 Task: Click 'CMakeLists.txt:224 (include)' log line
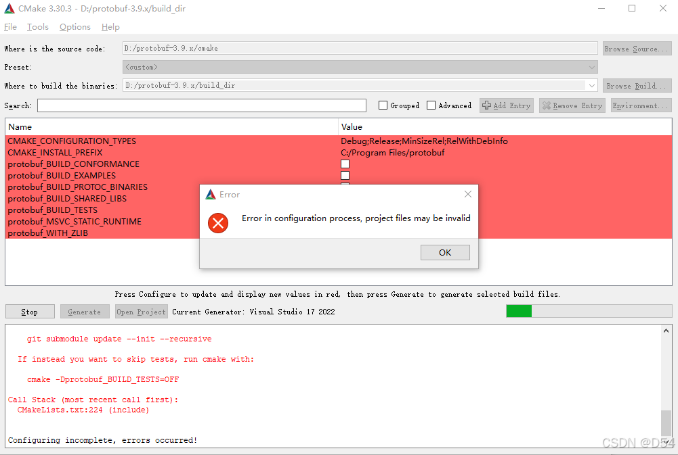coord(83,410)
